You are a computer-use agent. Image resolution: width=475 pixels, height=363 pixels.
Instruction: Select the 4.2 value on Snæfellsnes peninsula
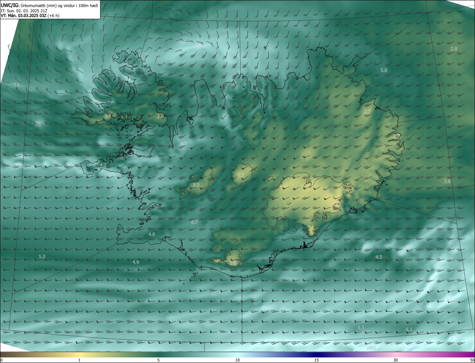(103, 165)
